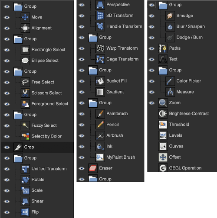This screenshot has width=217, height=218.
Task: Select the Cage Transform tool icon
Action: coord(100,59)
